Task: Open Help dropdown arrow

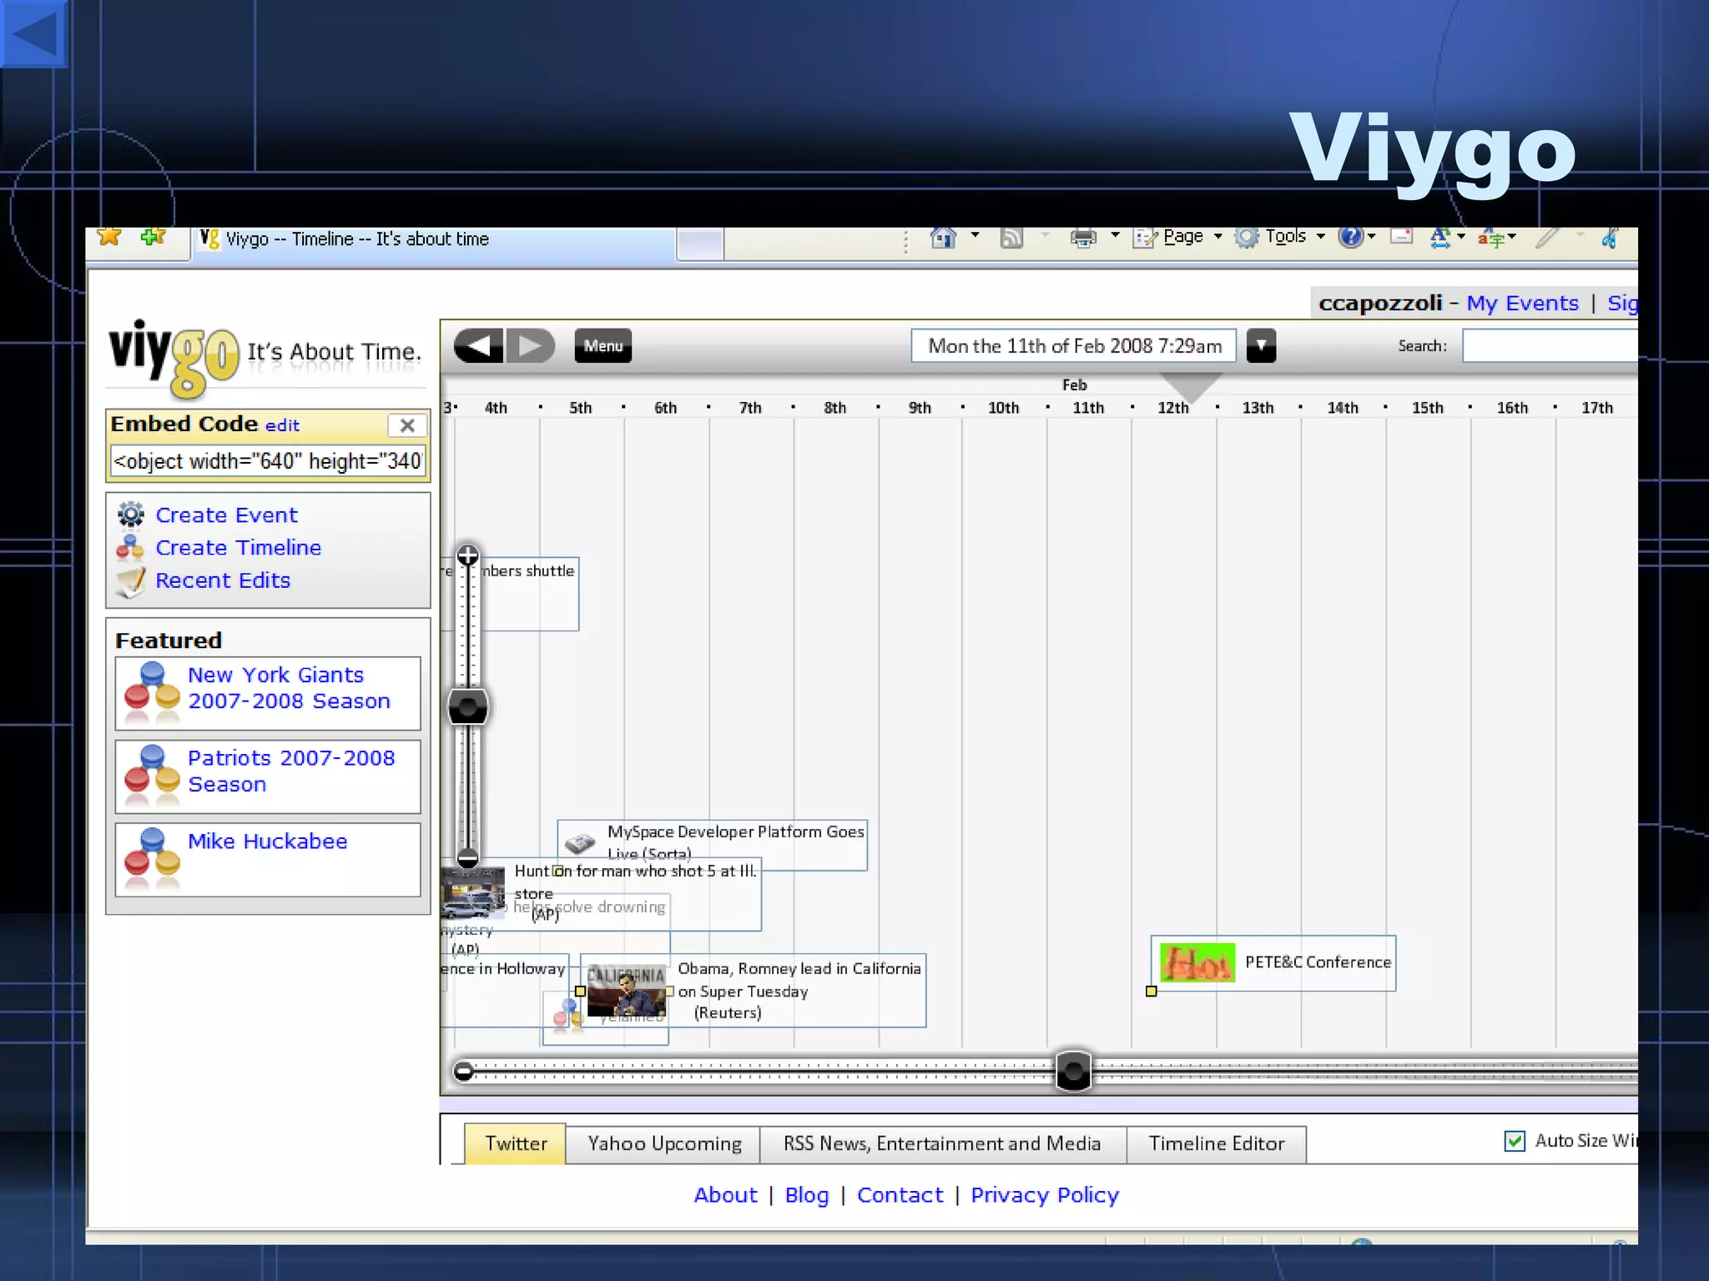Action: 1371,237
